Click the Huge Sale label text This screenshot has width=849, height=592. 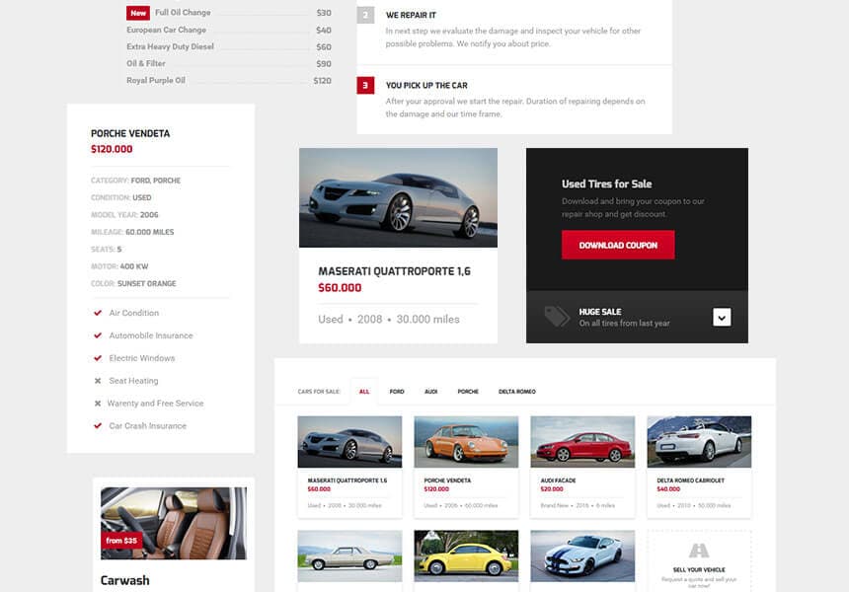[x=600, y=312]
